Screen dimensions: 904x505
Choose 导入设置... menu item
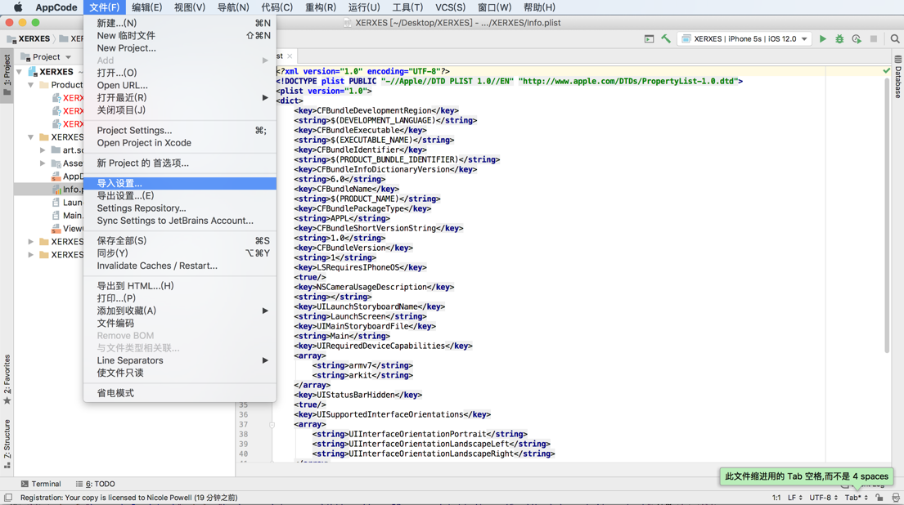click(x=180, y=183)
